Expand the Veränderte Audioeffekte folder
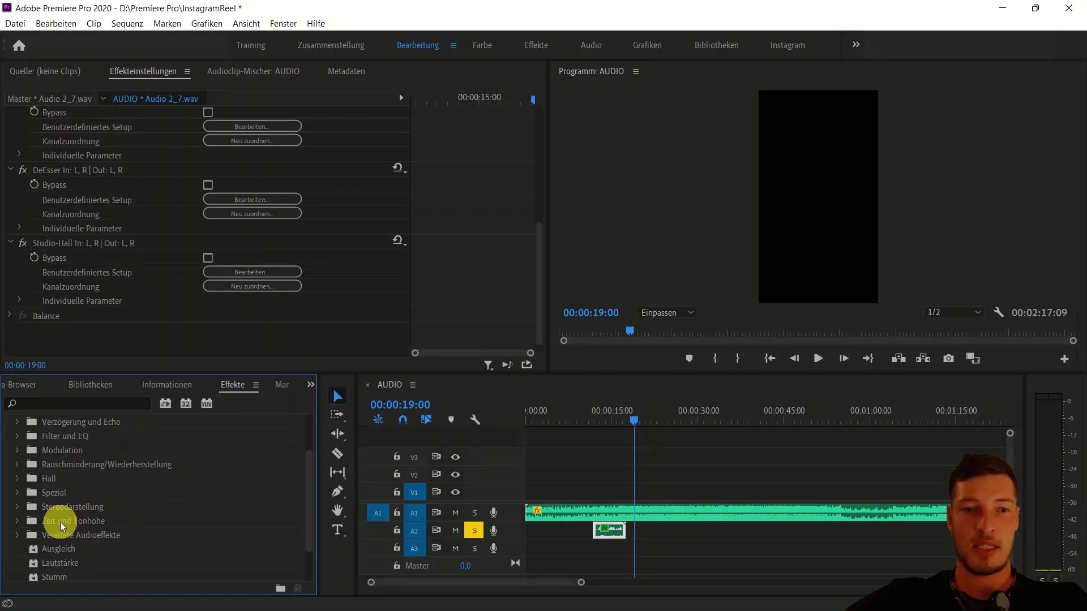Viewport: 1087px width, 611px height. [16, 535]
